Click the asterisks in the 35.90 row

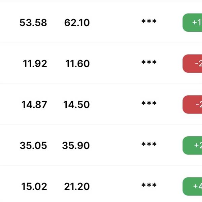coord(149,145)
